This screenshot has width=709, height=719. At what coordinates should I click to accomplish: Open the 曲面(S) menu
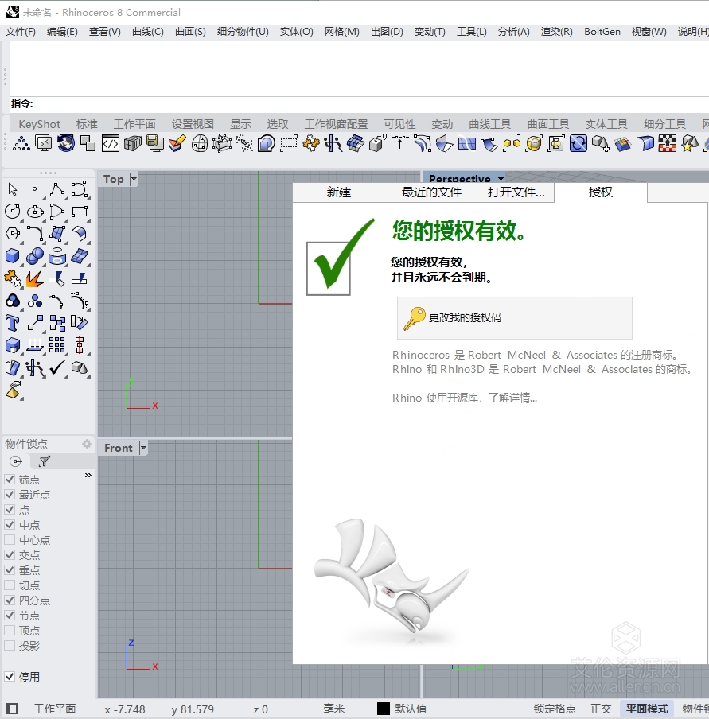click(190, 32)
